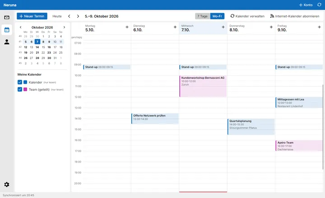Open Friday's Stand-up event
This screenshot has width=325, height=198.
[299, 67]
